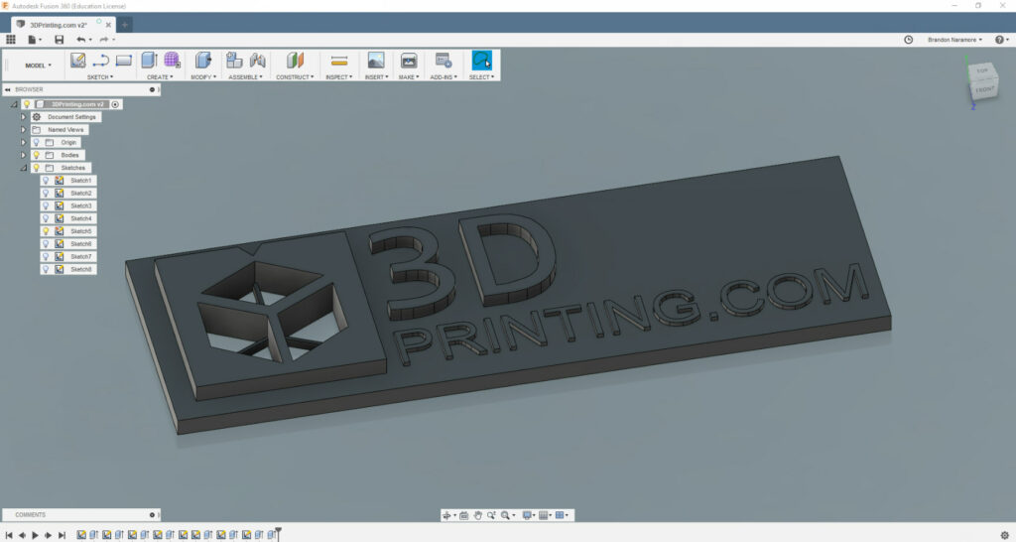1016x542 pixels.
Task: Toggle visibility bulb of Sketch3
Action: (46, 205)
